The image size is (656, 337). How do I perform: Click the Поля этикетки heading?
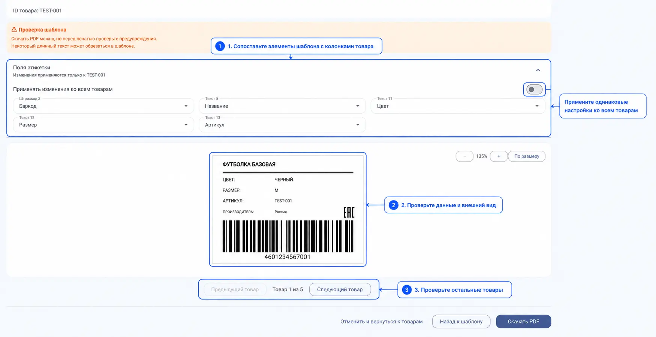pyautogui.click(x=31, y=67)
